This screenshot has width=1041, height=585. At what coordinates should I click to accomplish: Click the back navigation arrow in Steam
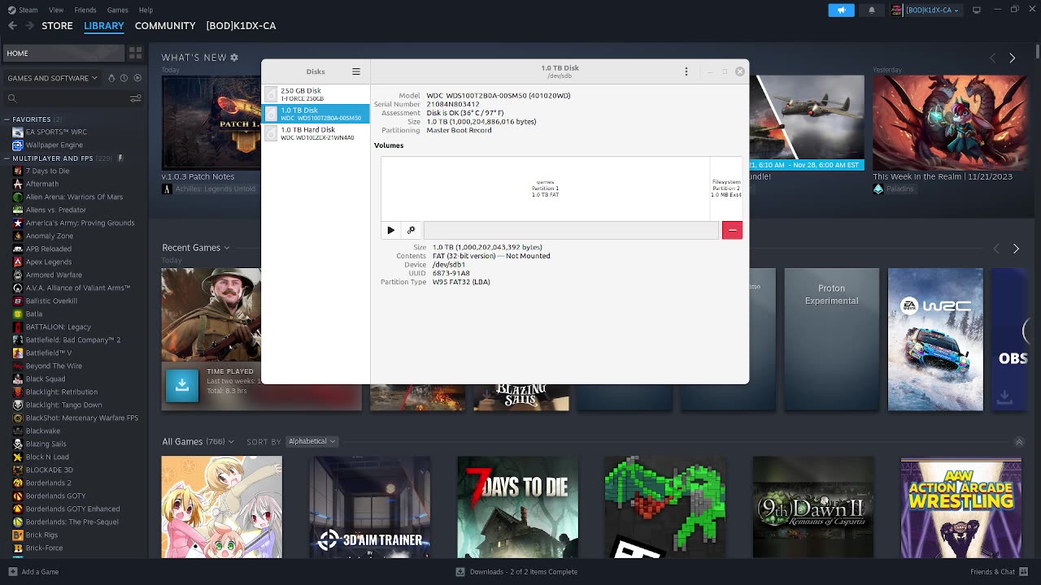coord(12,26)
